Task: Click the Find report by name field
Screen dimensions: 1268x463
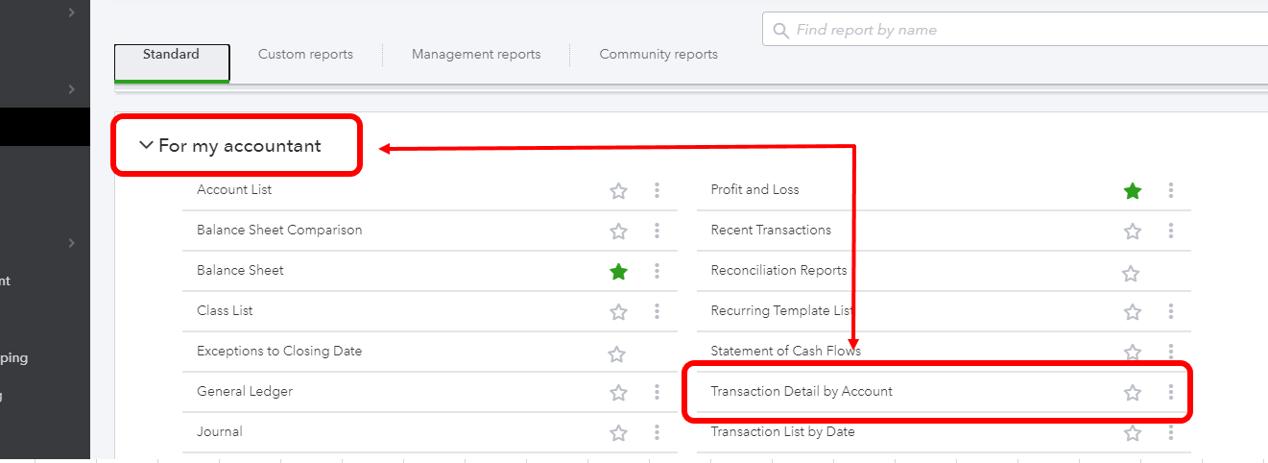Action: [x=1017, y=30]
